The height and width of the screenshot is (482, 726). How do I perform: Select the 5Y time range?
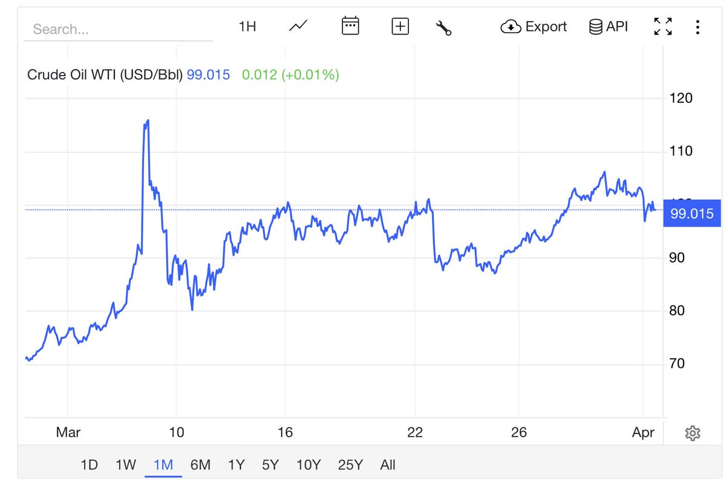click(270, 464)
